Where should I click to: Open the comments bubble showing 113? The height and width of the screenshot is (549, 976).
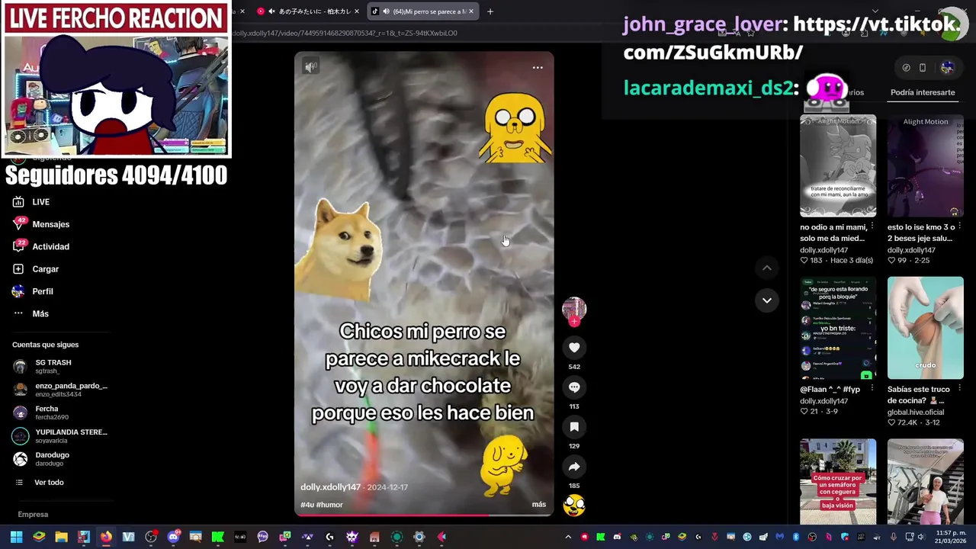click(574, 387)
